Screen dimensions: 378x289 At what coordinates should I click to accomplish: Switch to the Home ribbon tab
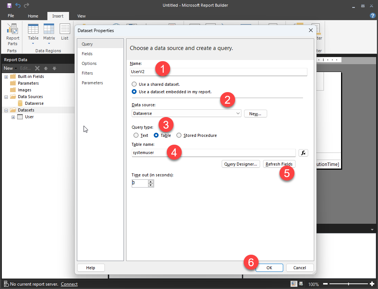33,16
